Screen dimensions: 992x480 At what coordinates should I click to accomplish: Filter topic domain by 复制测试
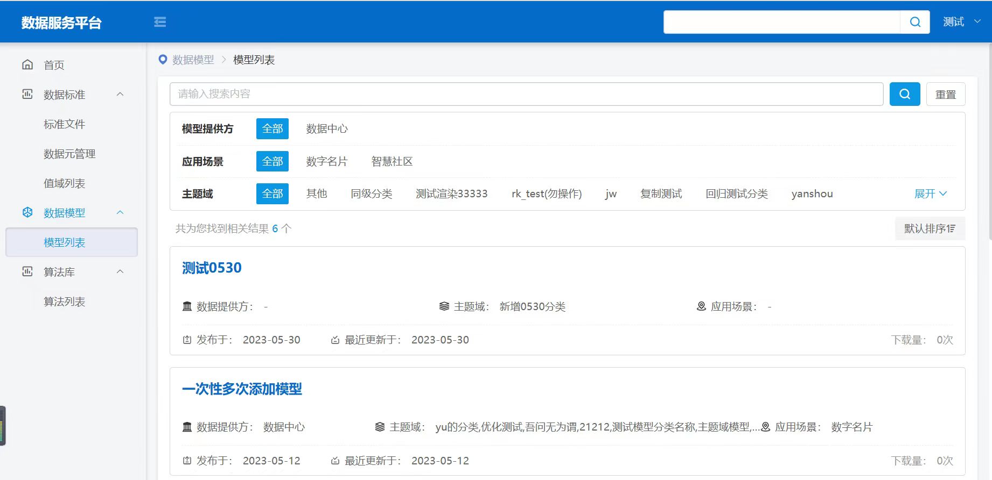(x=661, y=194)
